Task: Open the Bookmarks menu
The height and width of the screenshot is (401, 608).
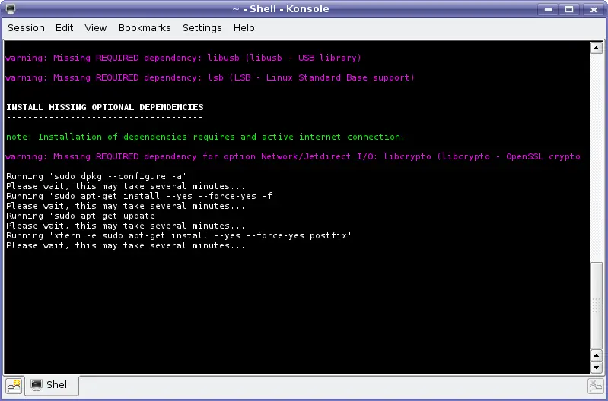Action: click(x=145, y=28)
